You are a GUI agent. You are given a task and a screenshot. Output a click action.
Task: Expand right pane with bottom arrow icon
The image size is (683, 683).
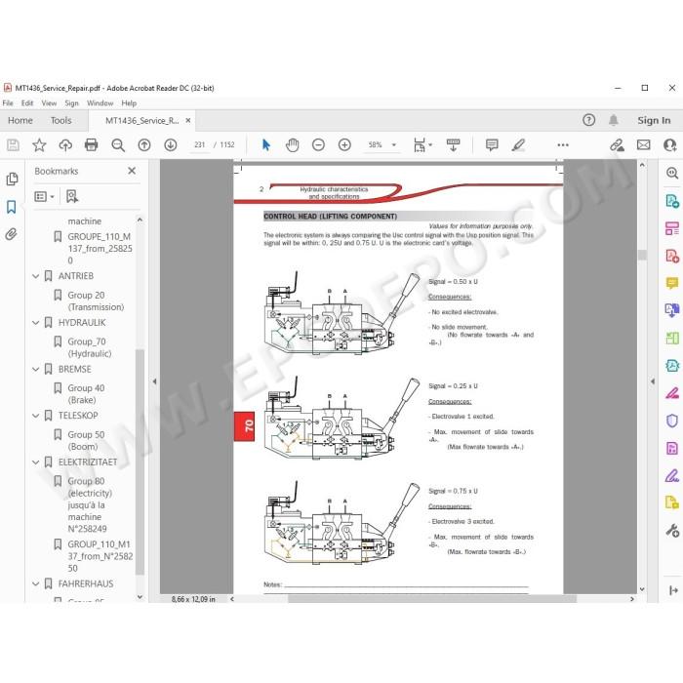673,590
